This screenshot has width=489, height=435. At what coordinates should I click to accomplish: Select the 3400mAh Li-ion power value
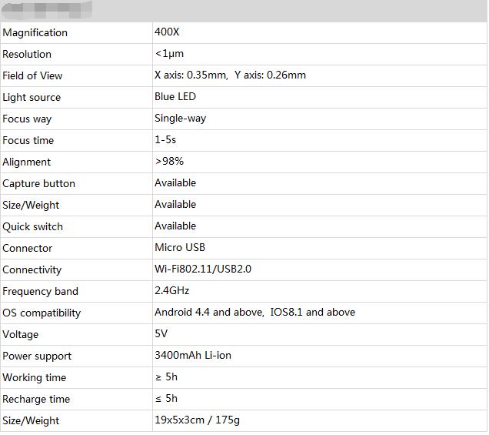(x=193, y=356)
